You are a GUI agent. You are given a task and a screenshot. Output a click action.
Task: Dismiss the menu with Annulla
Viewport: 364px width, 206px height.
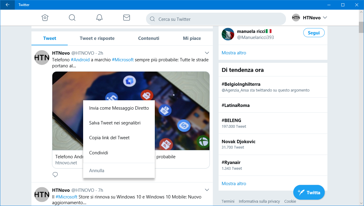pos(96,170)
